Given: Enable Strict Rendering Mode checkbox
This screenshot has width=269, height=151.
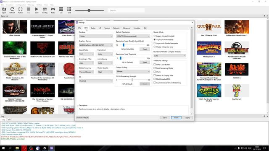Looking at the screenshot, I should [155, 68].
